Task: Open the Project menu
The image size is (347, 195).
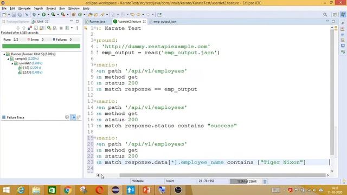Action: (51, 9)
